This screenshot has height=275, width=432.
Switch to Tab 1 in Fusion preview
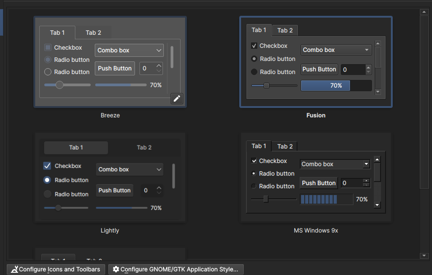[x=259, y=30]
